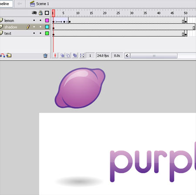The image size is (196, 195).
Task: Click the red playhead at frame 1
Action: [54, 13]
